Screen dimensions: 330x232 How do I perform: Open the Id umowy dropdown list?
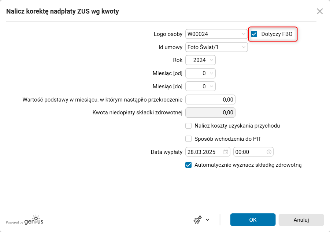(244, 47)
